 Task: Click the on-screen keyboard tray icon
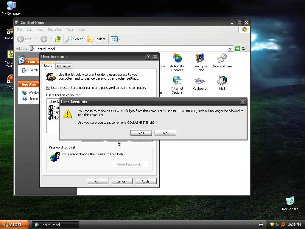coord(261,225)
